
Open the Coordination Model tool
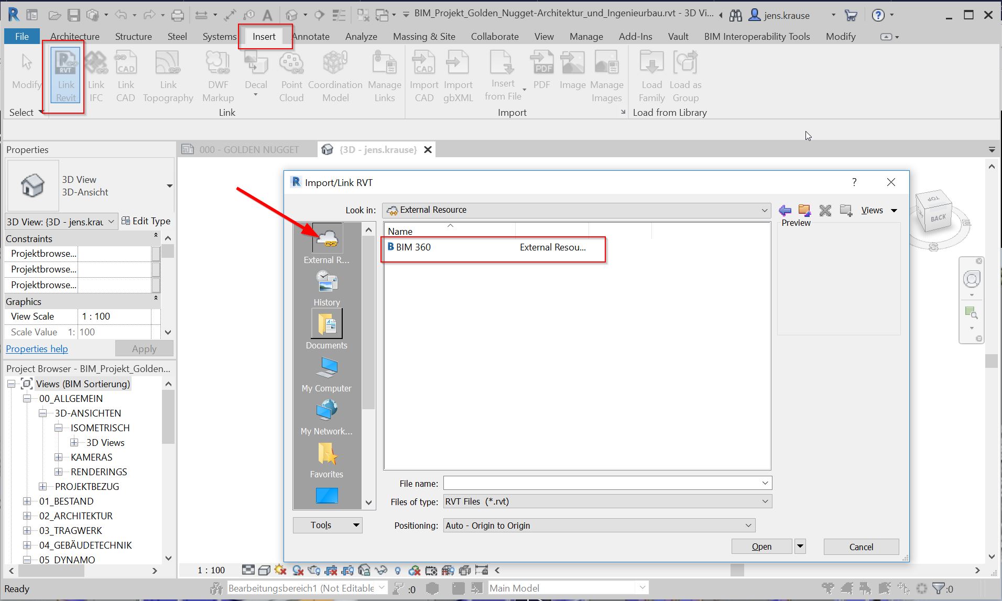pyautogui.click(x=335, y=76)
